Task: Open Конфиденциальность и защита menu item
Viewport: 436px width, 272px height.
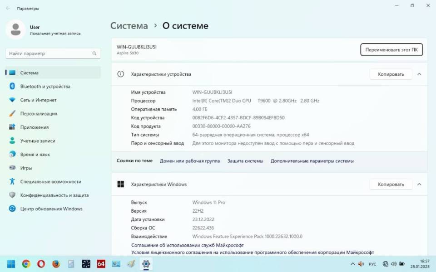Action: 54,195
